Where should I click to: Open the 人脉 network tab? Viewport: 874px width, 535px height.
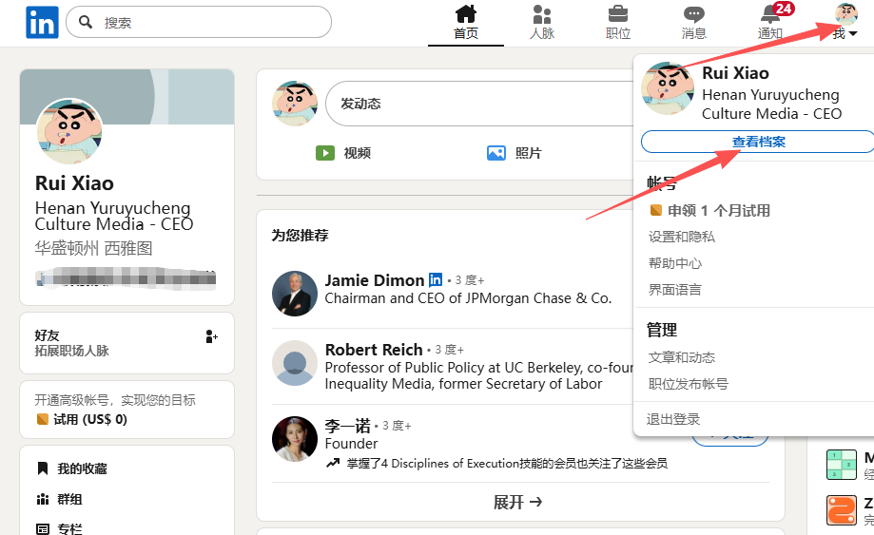pyautogui.click(x=542, y=22)
